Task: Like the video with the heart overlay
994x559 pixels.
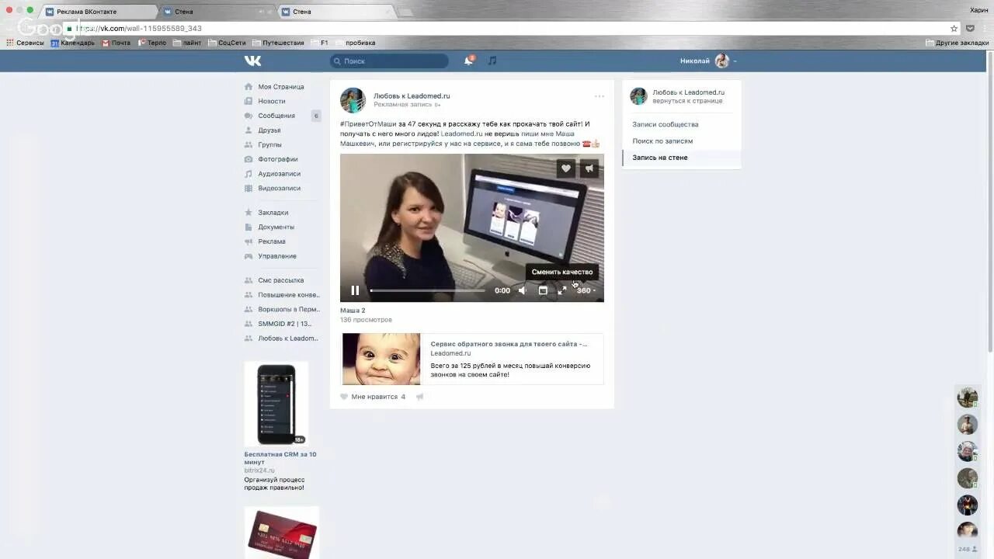Action: click(x=566, y=168)
